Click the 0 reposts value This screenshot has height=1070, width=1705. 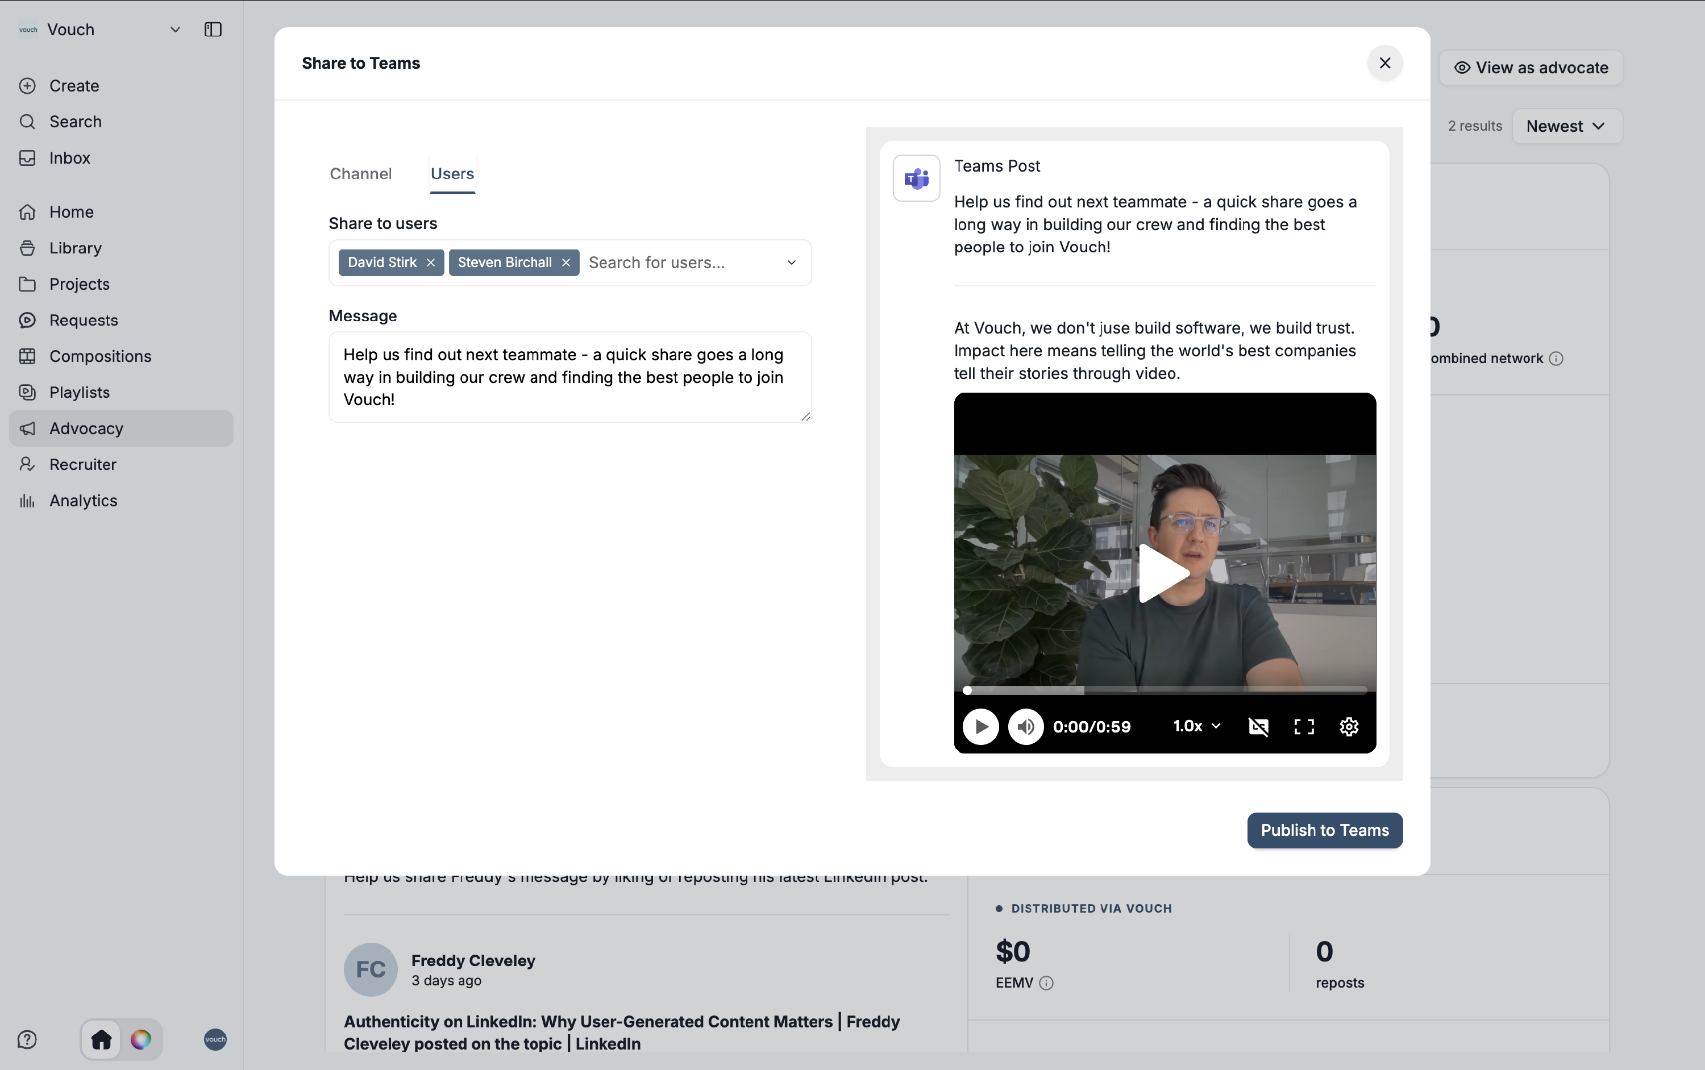click(x=1324, y=952)
